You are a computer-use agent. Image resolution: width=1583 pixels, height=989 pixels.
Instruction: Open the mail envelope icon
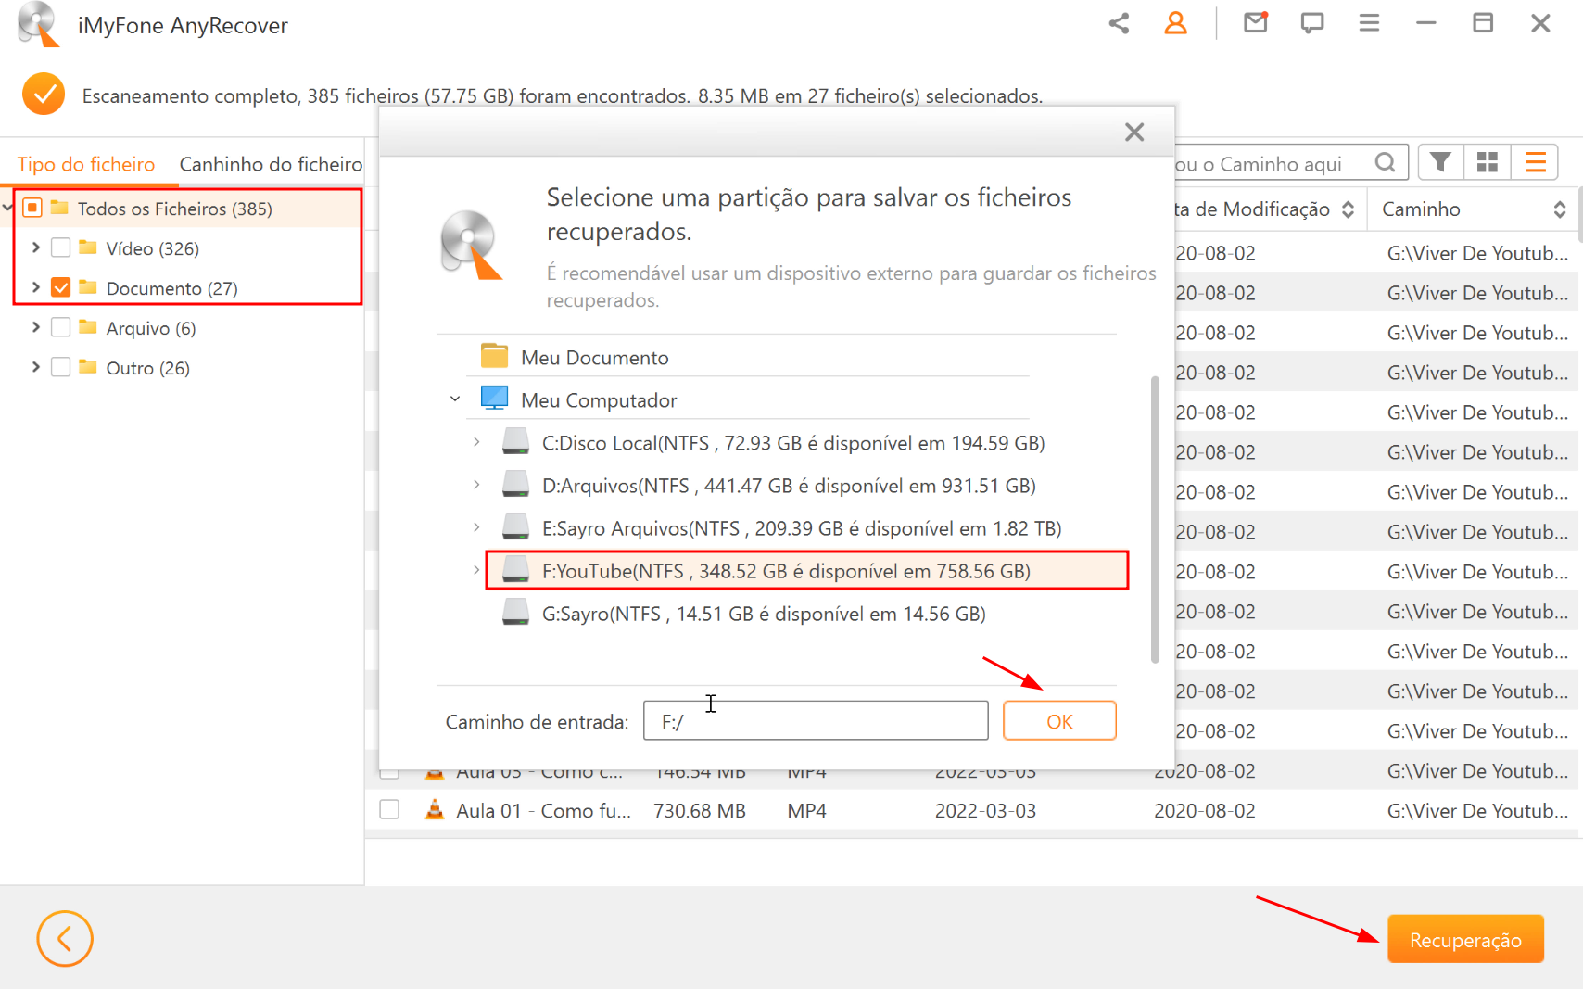pos(1256,22)
